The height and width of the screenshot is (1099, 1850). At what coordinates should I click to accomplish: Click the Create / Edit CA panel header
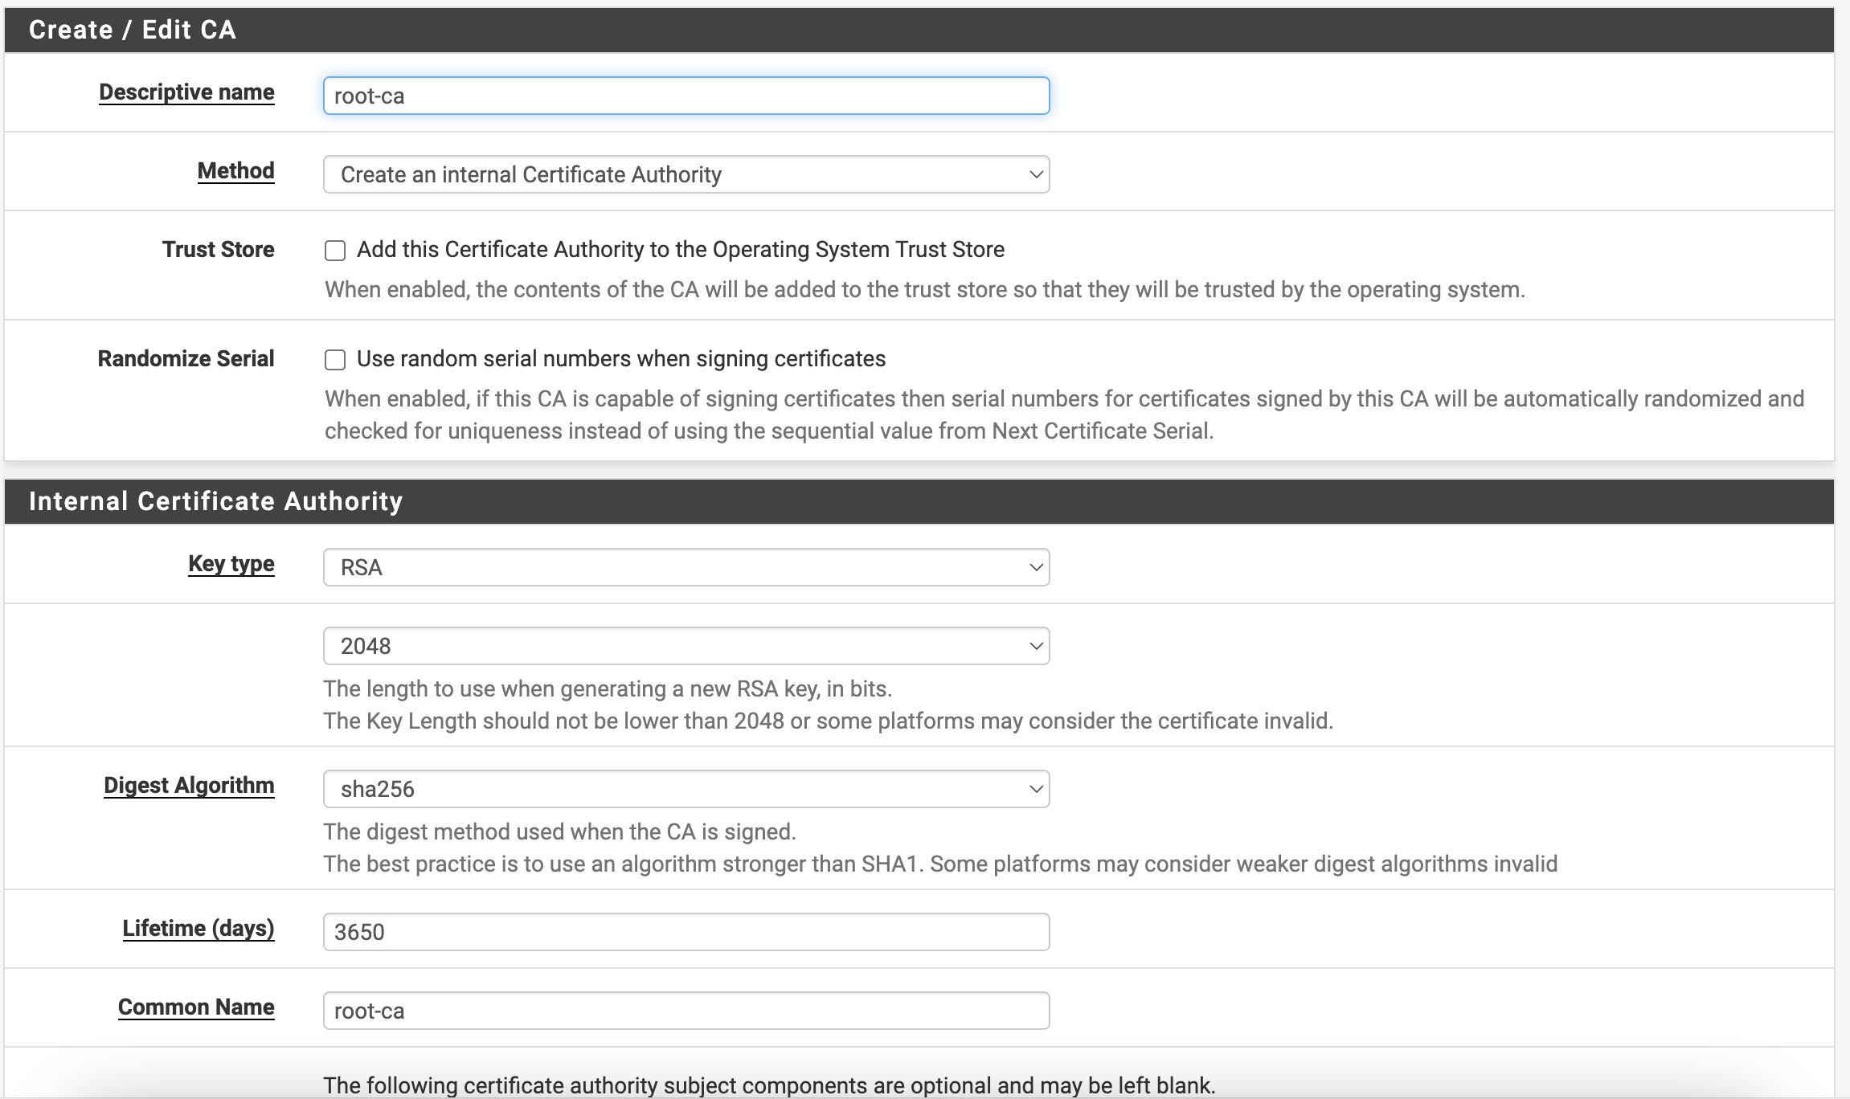point(133,30)
